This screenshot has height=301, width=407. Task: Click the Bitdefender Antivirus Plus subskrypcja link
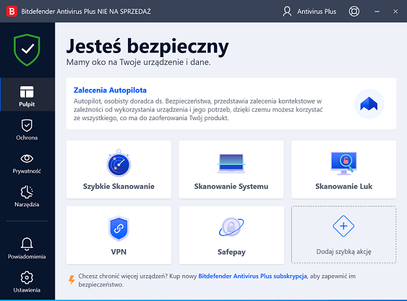pyautogui.click(x=252, y=276)
